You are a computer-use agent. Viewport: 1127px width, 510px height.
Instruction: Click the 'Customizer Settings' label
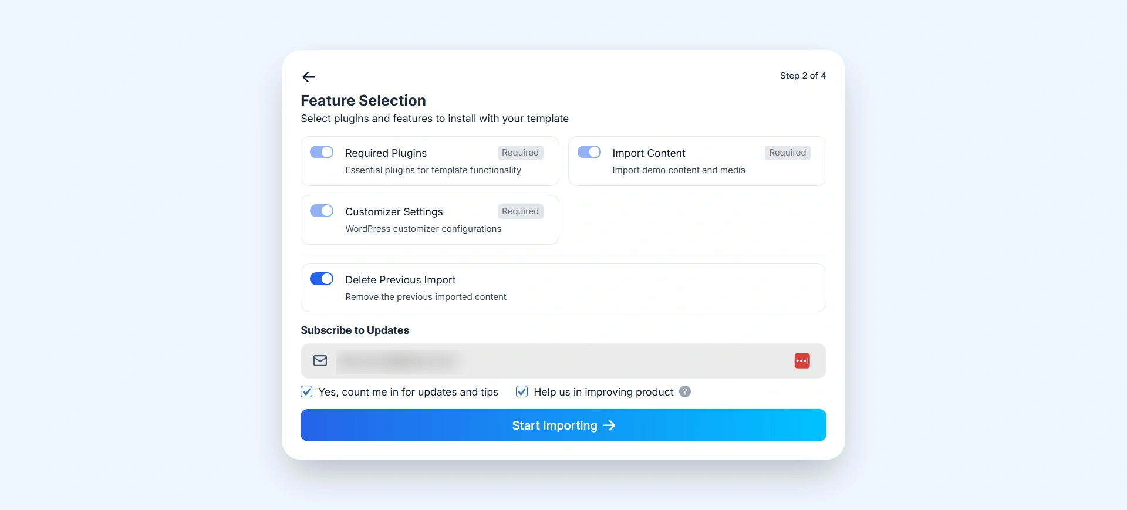394,212
